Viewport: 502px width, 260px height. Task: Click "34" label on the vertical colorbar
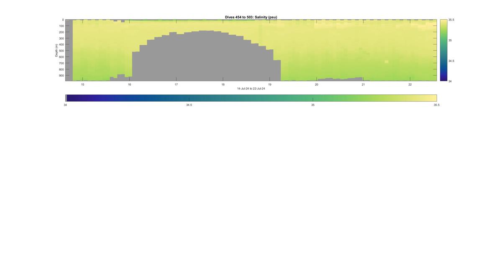[450, 81]
